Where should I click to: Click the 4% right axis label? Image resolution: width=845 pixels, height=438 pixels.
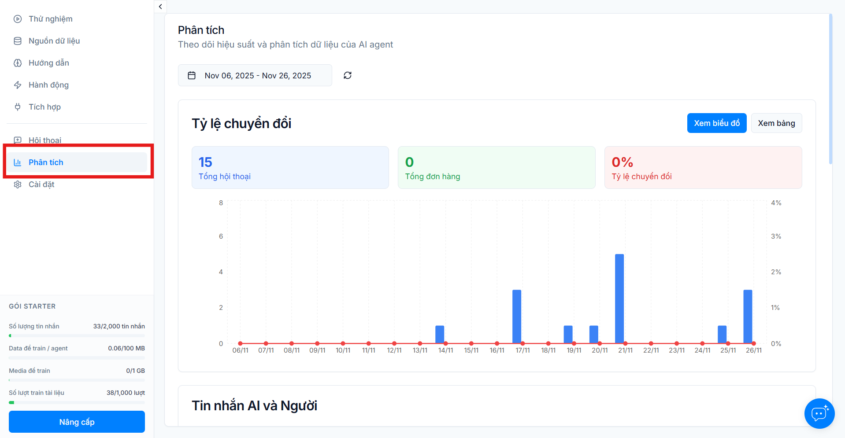click(x=776, y=203)
